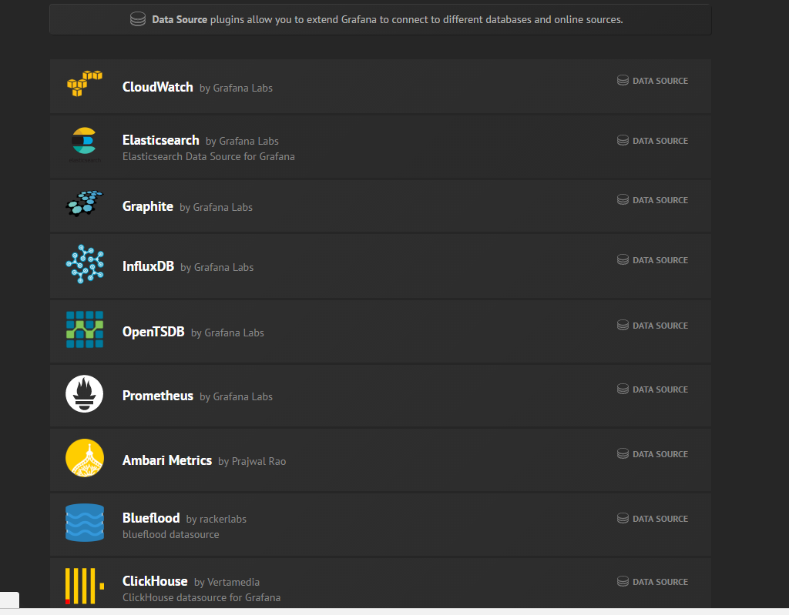This screenshot has width=789, height=615.
Task: Select the Ambari Metrics plugin title
Action: click(x=167, y=460)
